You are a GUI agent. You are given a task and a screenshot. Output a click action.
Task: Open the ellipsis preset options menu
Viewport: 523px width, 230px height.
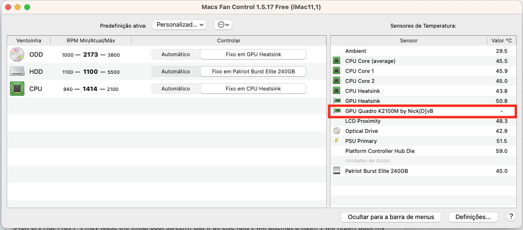pos(223,25)
